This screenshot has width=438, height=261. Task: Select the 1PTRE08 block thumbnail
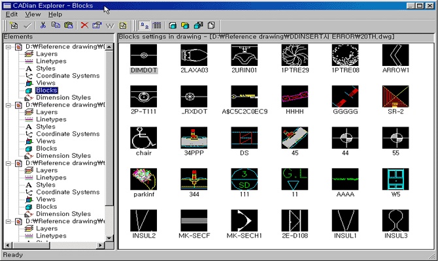[345, 55]
